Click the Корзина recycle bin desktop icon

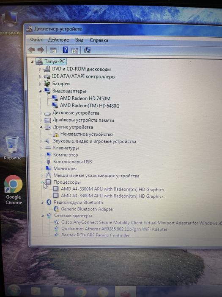click(12, 148)
